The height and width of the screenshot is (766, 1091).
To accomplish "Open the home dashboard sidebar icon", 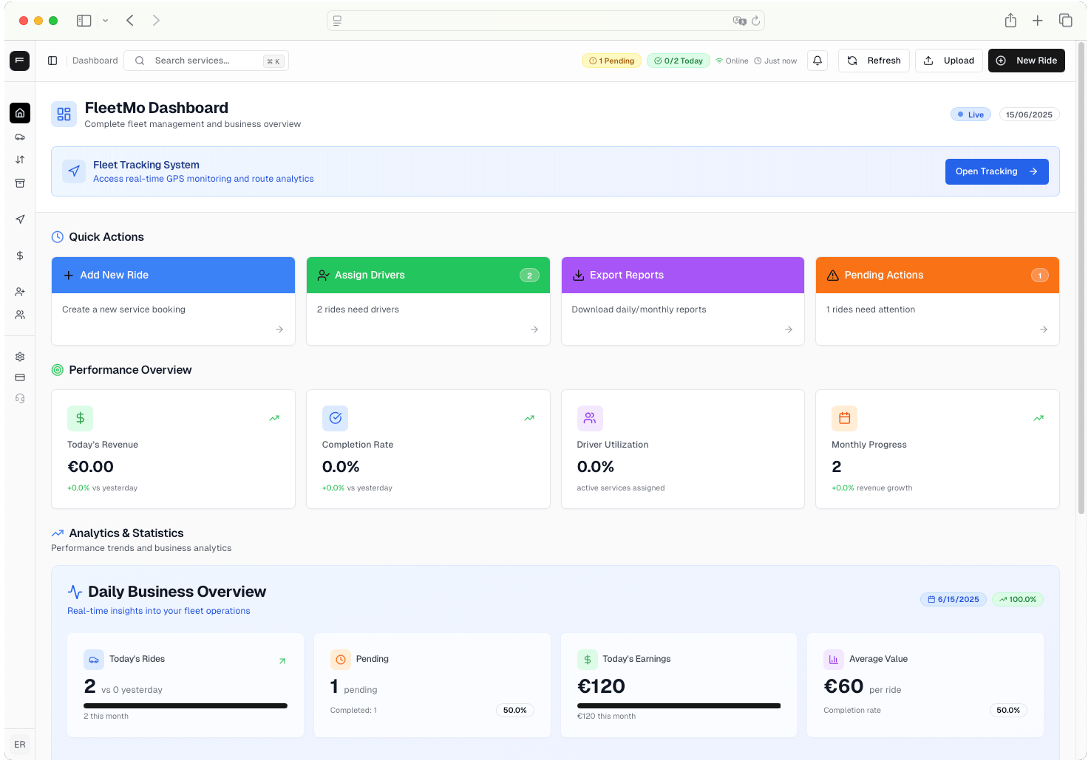I will [x=20, y=113].
